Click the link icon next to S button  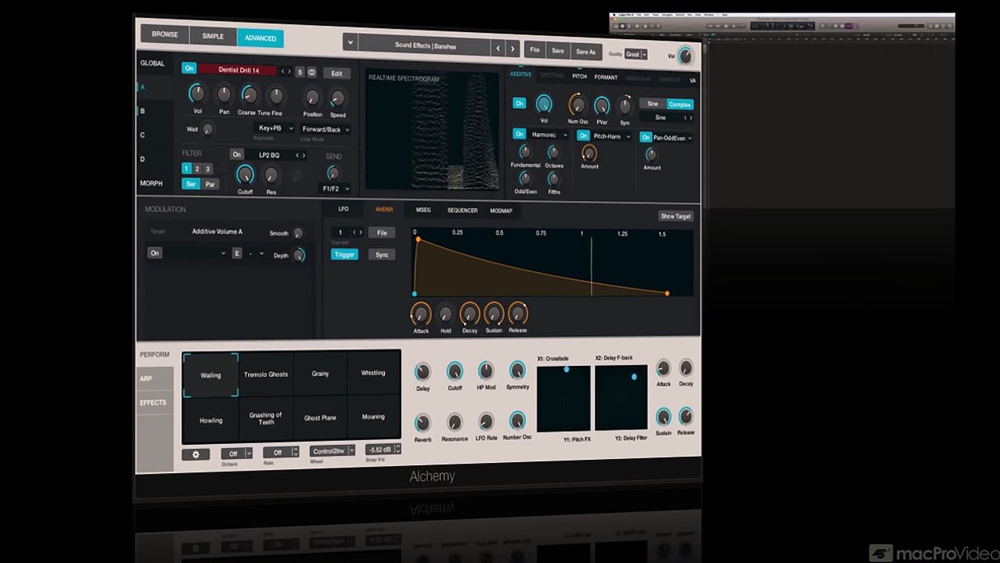tap(311, 73)
